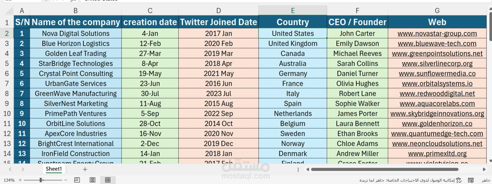The image size is (492, 184).
Task: Click the sheet tab bar splitter dots
Action: tap(298, 169)
